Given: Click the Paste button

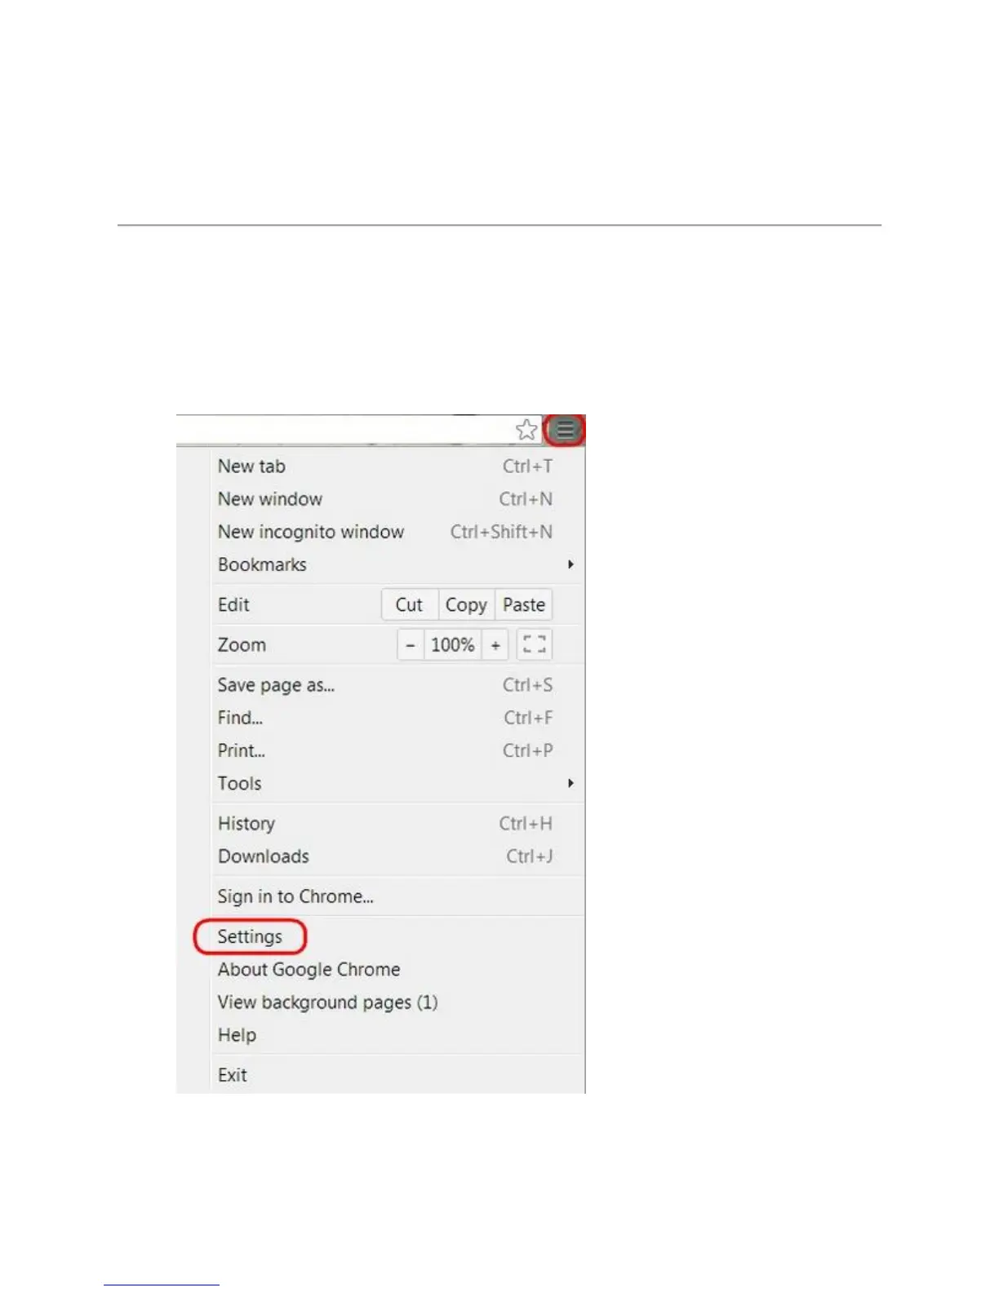Looking at the screenshot, I should (x=524, y=605).
